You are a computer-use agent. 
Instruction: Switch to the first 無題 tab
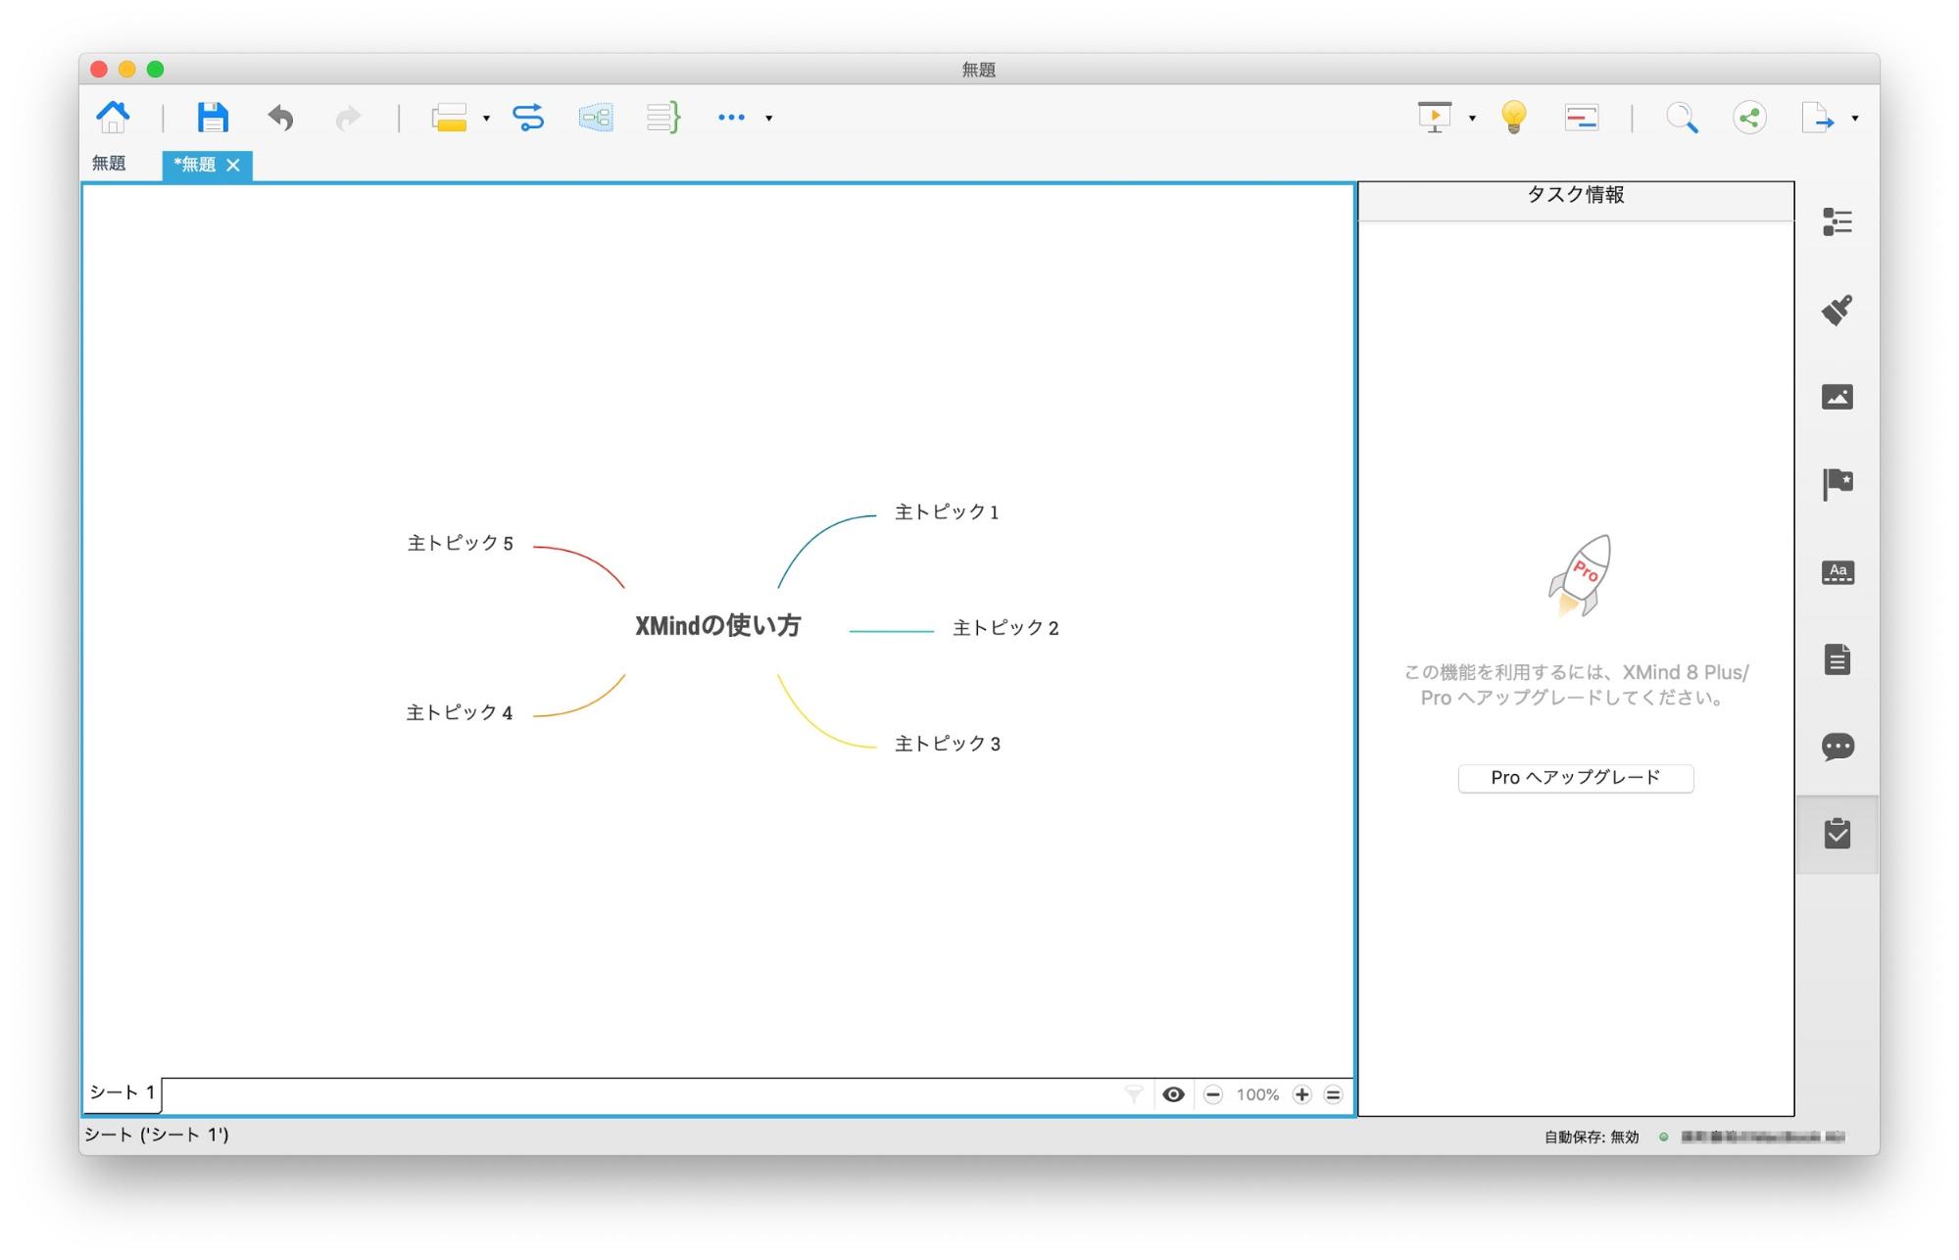[x=109, y=164]
